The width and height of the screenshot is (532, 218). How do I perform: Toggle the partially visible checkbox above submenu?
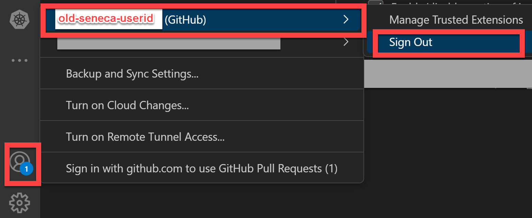click(x=375, y=2)
